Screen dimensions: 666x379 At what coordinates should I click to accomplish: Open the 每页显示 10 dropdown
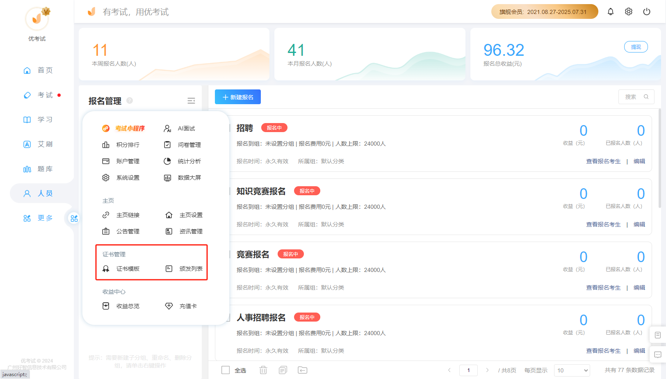point(572,370)
